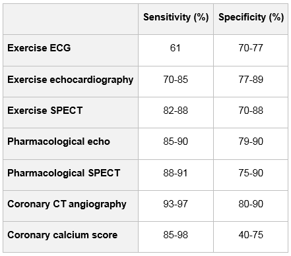Click the sensitivity cell showing 70-85
Screen dimensions: 291x256
(176, 80)
